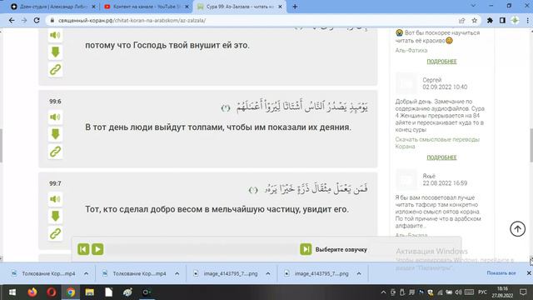The width and height of the screenshot is (533, 300).
Task: Click commenter name Сергей
Action: point(431,80)
